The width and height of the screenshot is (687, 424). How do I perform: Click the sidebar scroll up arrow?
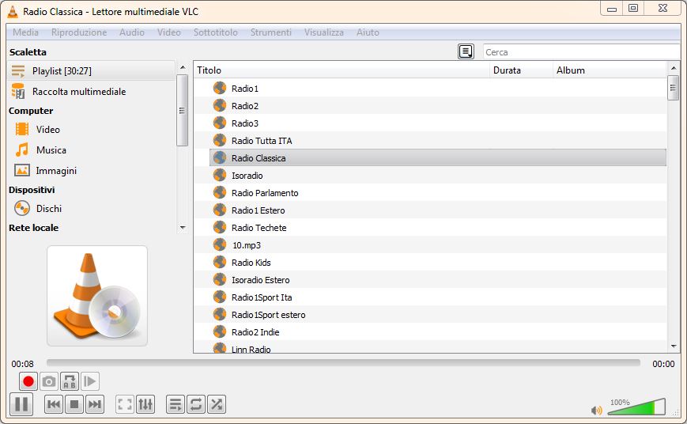183,67
